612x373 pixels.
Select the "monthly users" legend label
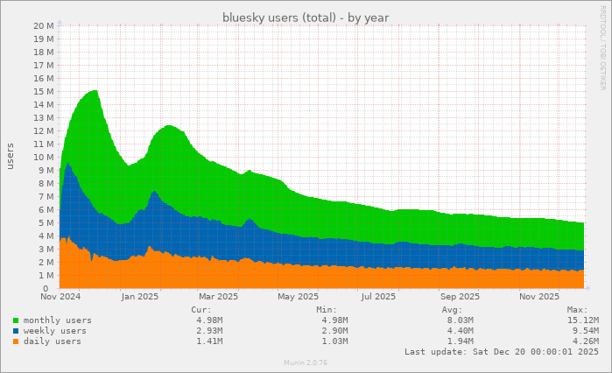(x=58, y=320)
